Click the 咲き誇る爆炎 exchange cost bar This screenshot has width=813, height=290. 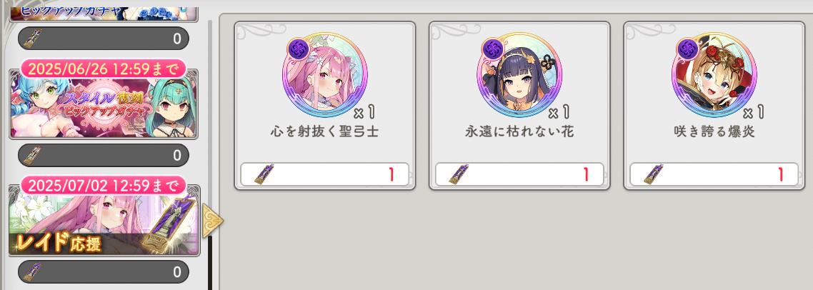pyautogui.click(x=714, y=174)
